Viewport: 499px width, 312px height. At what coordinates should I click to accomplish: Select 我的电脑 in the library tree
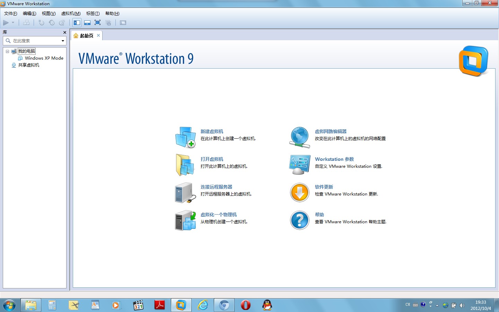pos(27,51)
